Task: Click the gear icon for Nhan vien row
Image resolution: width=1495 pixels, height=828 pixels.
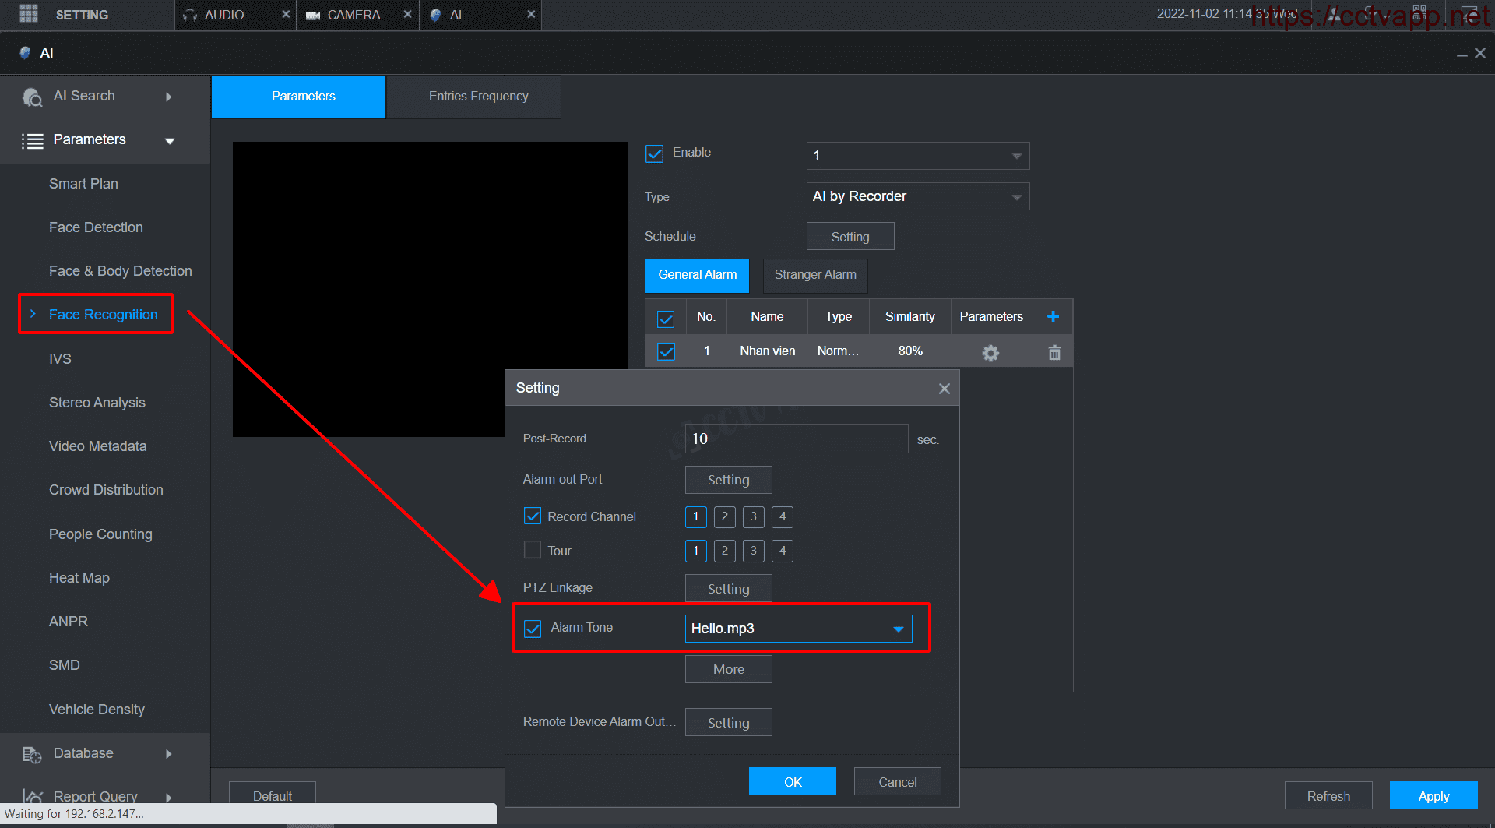Action: (x=990, y=353)
